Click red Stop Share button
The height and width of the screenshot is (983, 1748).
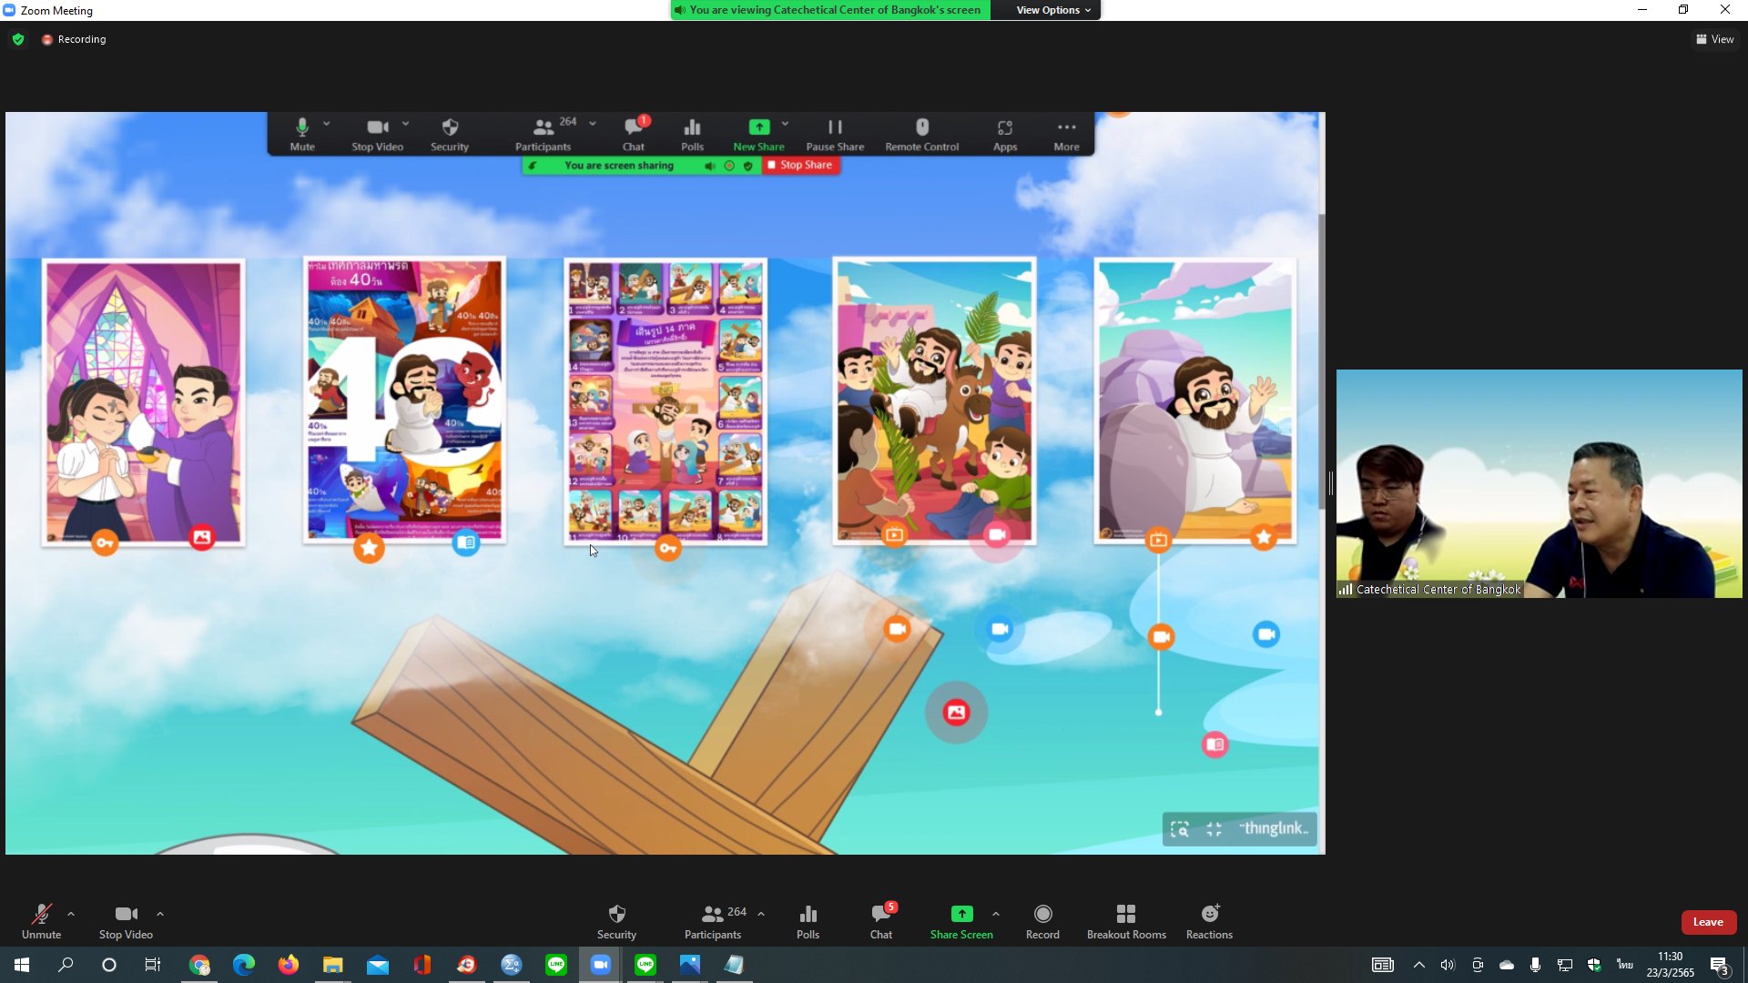pyautogui.click(x=800, y=165)
